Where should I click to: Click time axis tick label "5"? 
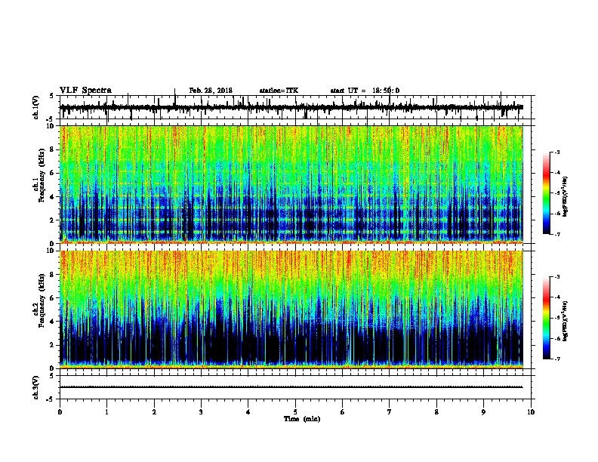[x=295, y=412]
